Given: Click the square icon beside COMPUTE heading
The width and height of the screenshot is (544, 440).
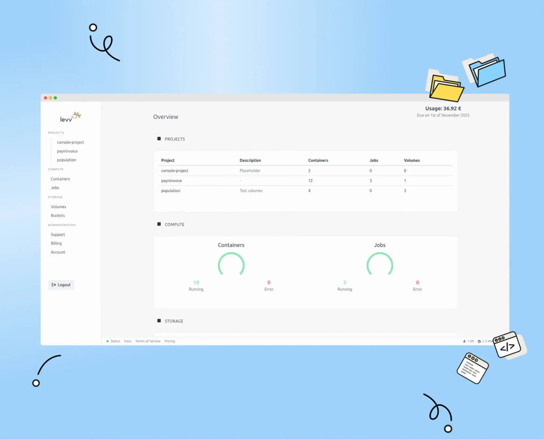Looking at the screenshot, I should (x=159, y=224).
